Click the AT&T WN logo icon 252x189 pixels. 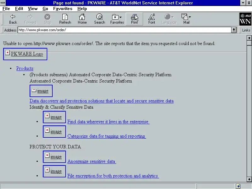tap(245, 19)
